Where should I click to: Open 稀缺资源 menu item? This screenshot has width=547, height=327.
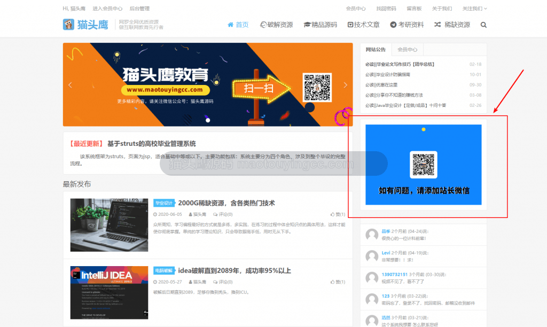pos(452,25)
